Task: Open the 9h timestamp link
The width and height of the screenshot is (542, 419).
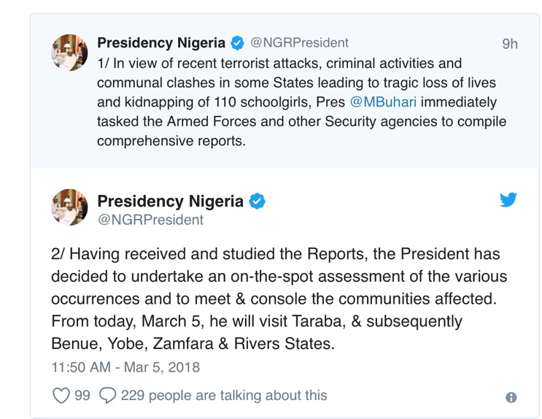Action: [510, 44]
